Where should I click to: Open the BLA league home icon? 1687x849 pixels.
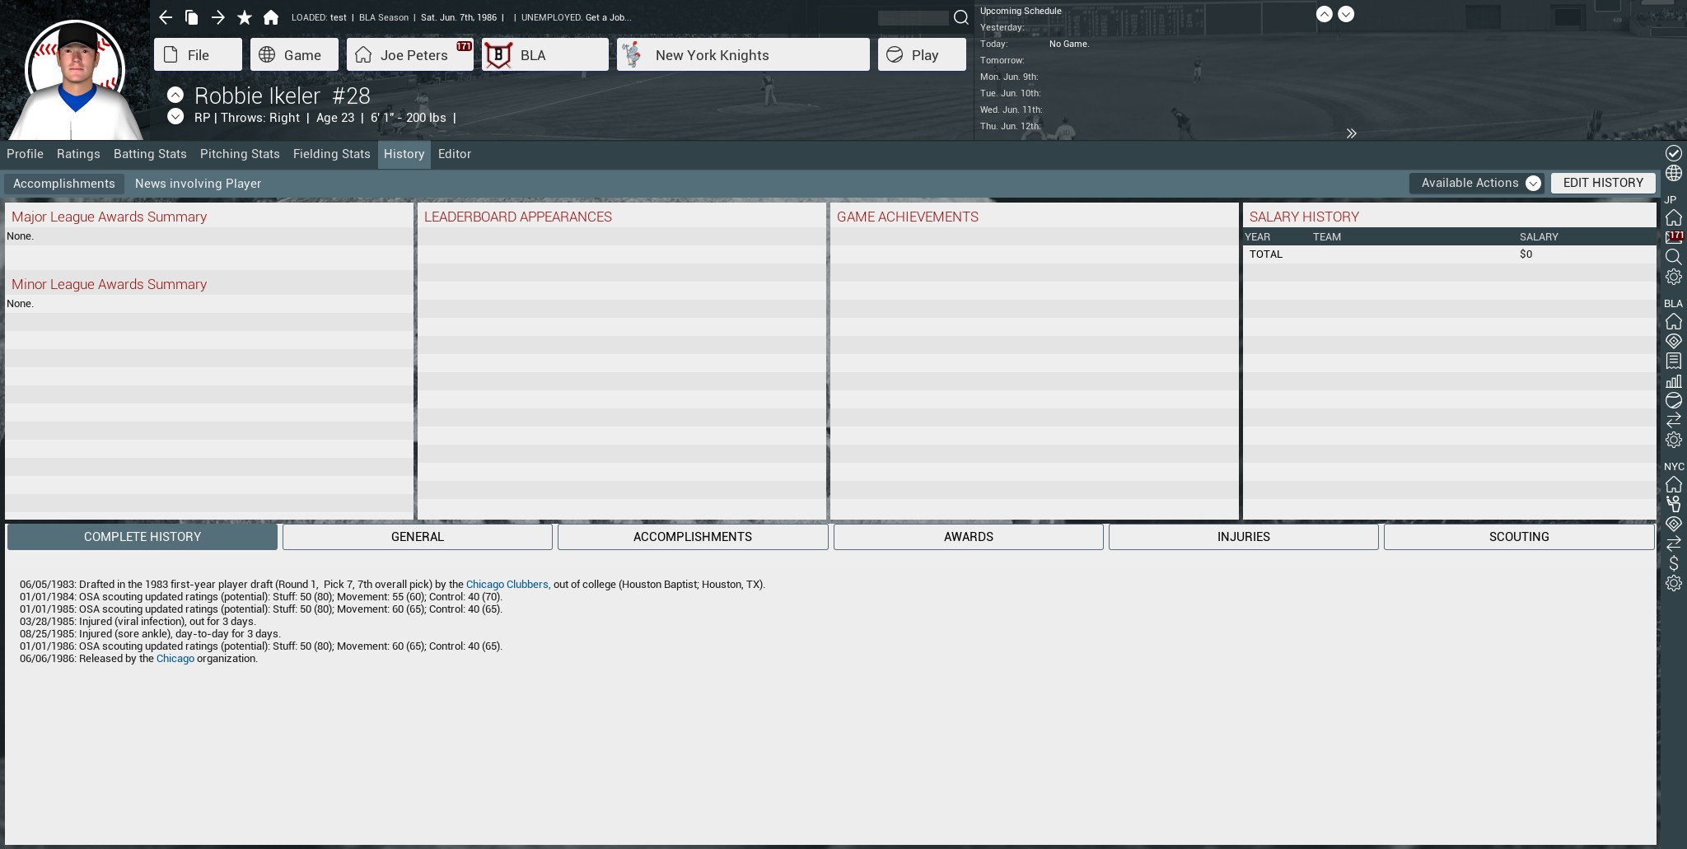(x=1673, y=321)
